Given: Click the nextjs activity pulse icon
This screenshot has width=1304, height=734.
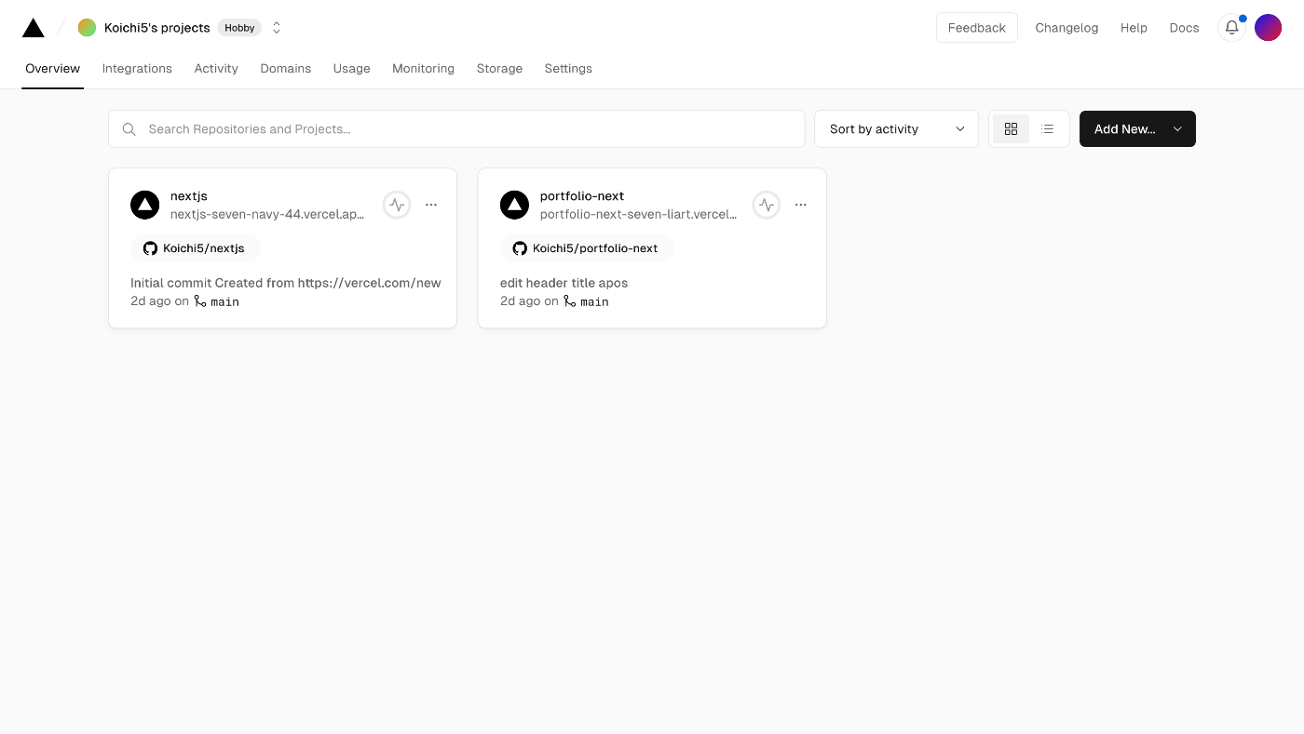Looking at the screenshot, I should tap(397, 205).
